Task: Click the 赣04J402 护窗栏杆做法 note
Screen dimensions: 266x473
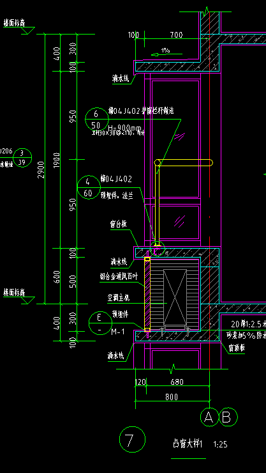Action: [x=141, y=111]
